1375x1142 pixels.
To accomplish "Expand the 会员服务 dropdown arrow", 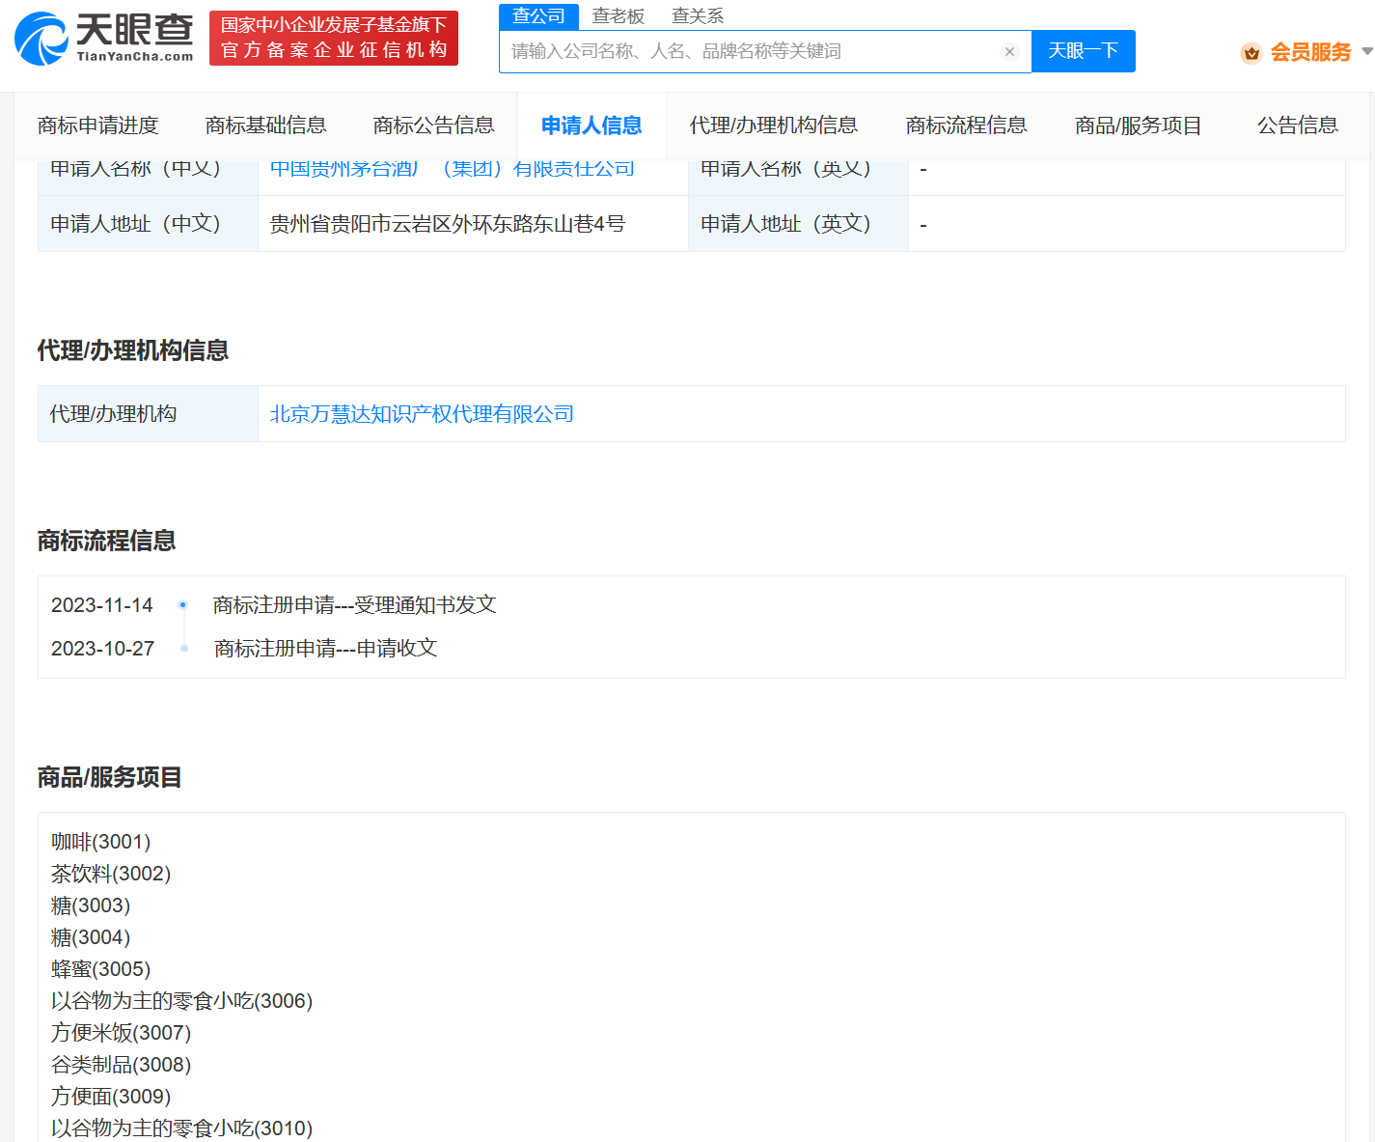I will point(1366,51).
